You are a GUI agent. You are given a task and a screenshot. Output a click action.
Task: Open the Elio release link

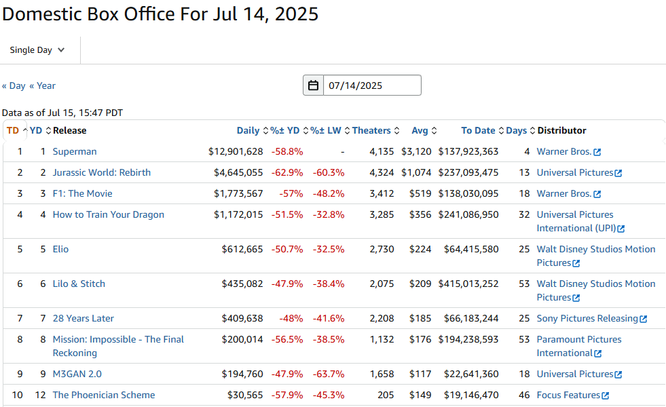coord(60,249)
